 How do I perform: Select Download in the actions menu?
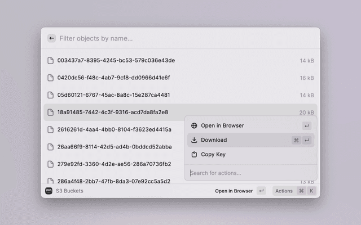[x=214, y=140]
